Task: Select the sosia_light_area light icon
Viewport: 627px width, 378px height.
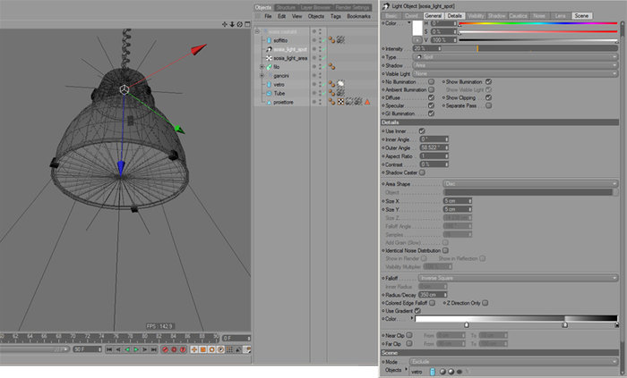Action: coord(269,58)
